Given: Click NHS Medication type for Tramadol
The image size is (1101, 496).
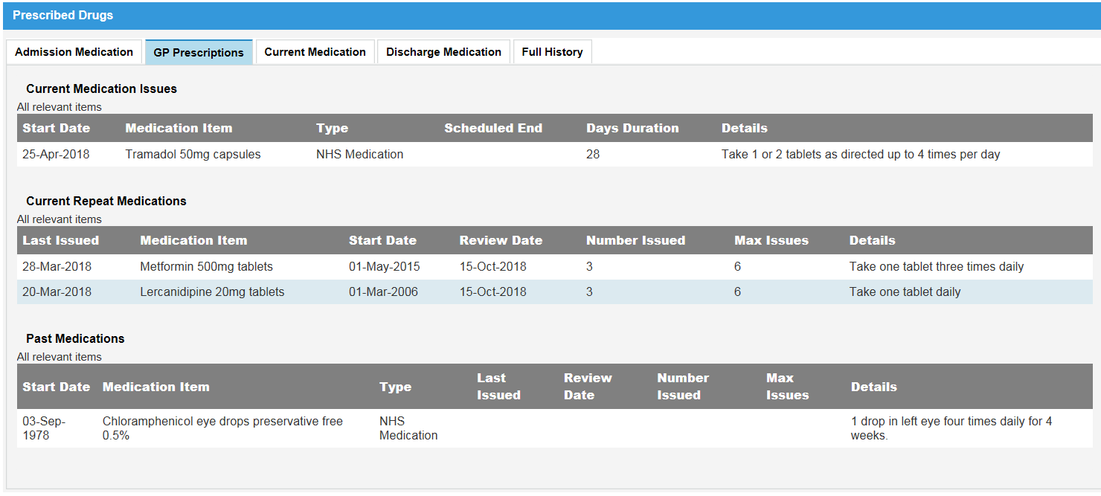Looking at the screenshot, I should [x=359, y=155].
